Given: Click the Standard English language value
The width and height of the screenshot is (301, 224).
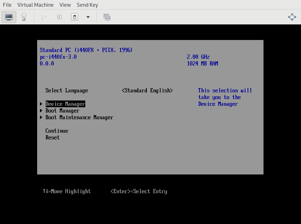Looking at the screenshot, I should (x=147, y=91).
